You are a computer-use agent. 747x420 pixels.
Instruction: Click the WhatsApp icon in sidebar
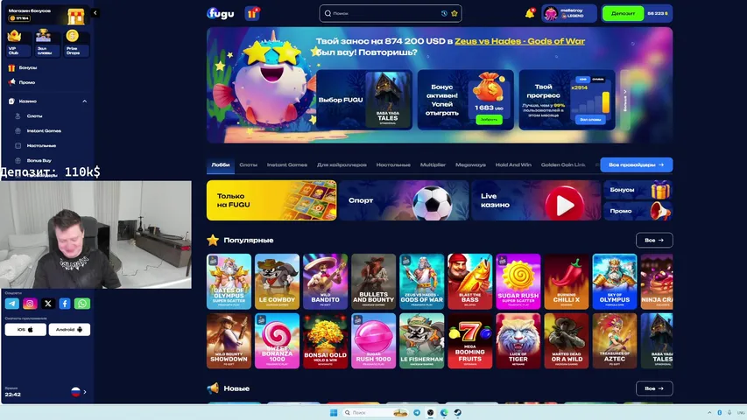coord(82,304)
